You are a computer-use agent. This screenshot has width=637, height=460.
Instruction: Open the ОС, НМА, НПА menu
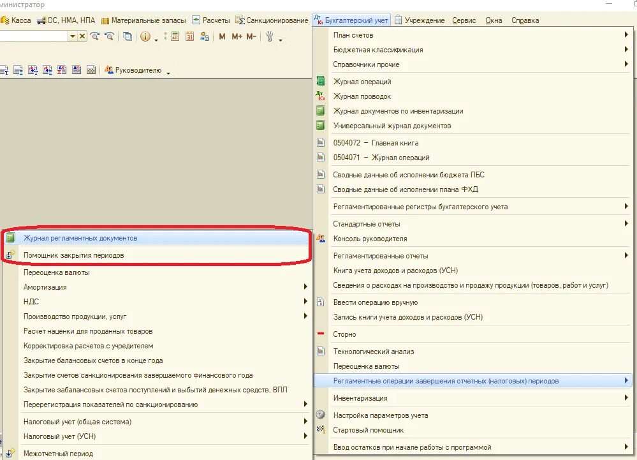(66, 20)
